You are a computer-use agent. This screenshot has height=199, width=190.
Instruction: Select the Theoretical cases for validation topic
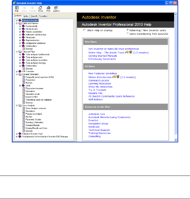39,100
